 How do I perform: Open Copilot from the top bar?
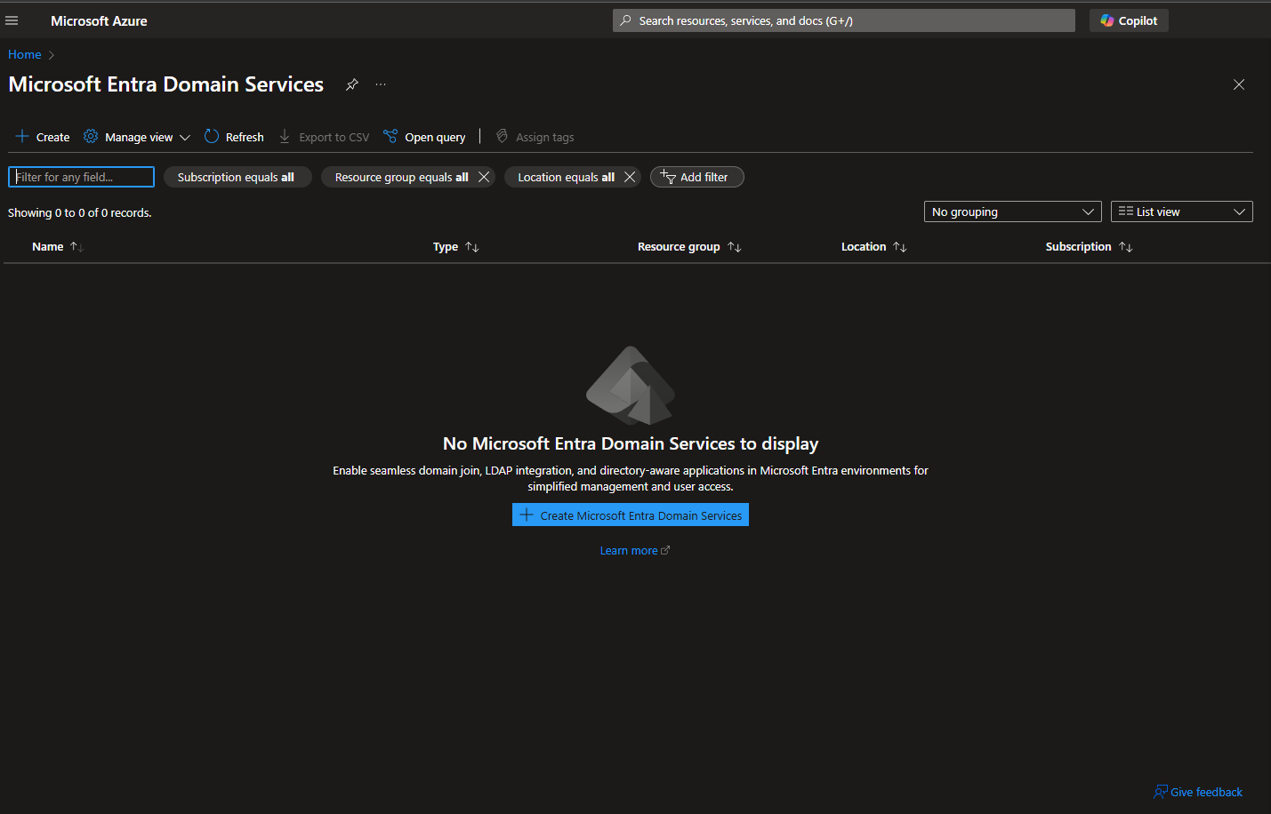[1128, 20]
